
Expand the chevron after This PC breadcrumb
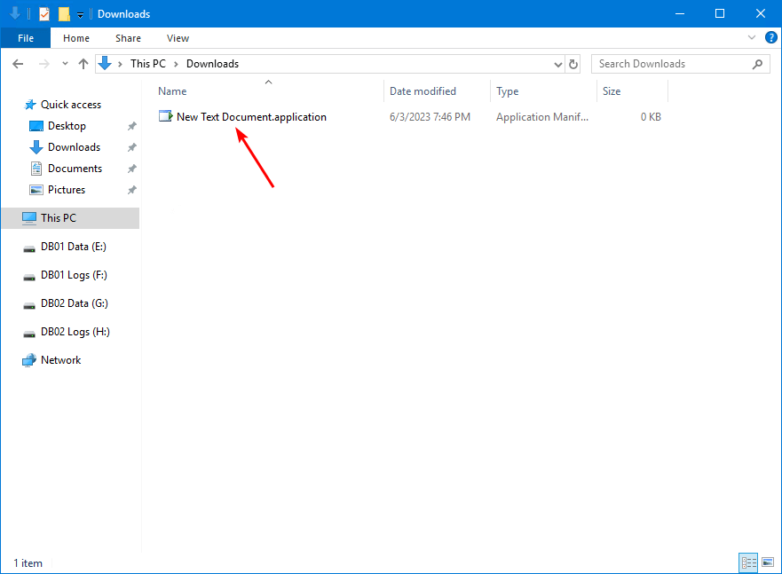pyautogui.click(x=176, y=64)
